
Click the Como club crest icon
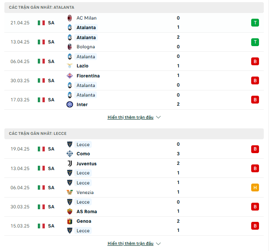(70, 154)
